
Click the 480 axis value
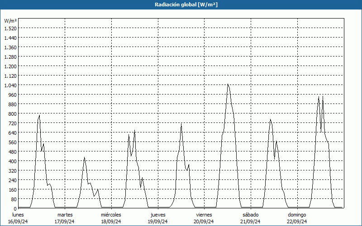point(13,152)
